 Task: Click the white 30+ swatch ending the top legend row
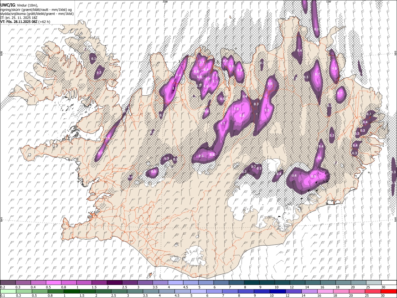click(x=389, y=283)
